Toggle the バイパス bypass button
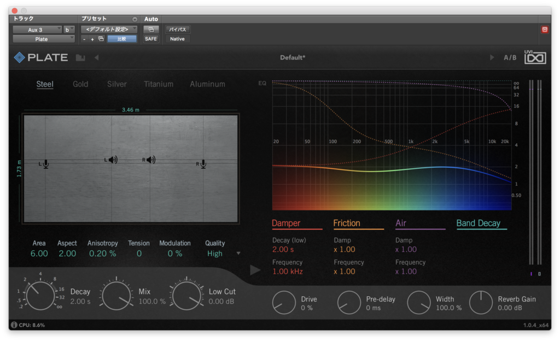 click(x=178, y=30)
